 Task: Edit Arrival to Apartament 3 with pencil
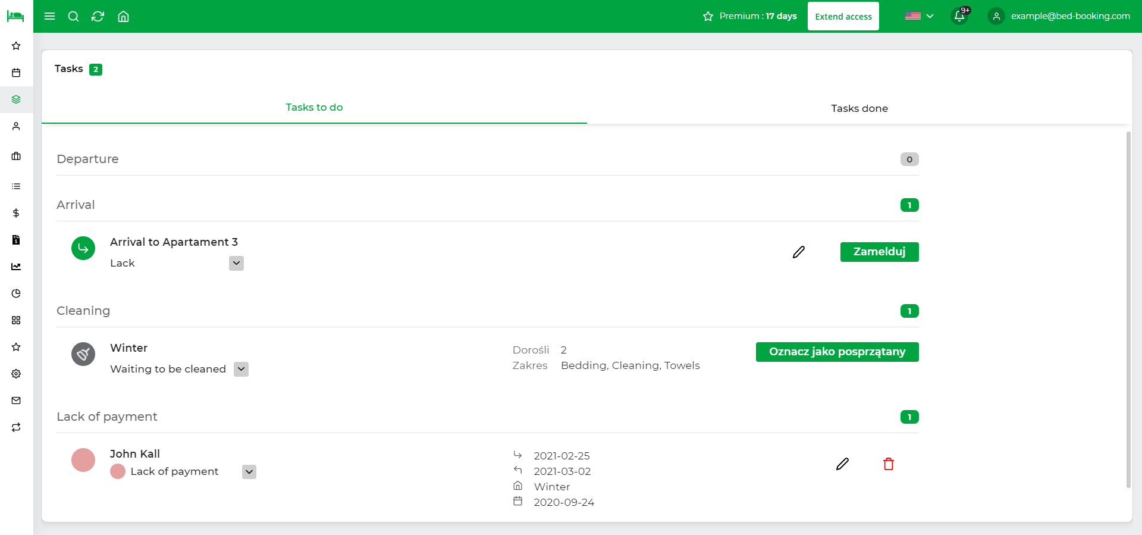click(799, 252)
